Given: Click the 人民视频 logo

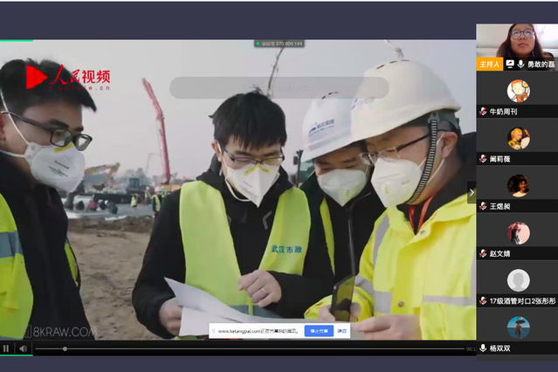Looking at the screenshot, I should point(68,77).
